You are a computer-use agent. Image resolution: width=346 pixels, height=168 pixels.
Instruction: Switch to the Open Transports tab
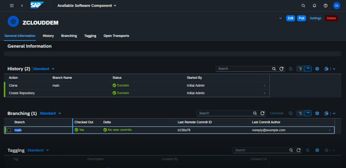click(116, 36)
